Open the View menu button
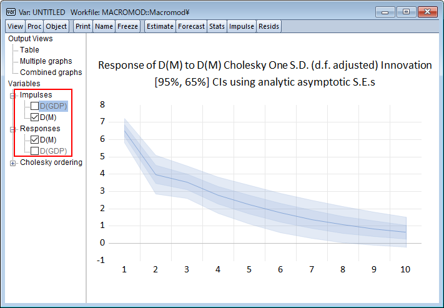The width and height of the screenshot is (444, 308). [15, 26]
